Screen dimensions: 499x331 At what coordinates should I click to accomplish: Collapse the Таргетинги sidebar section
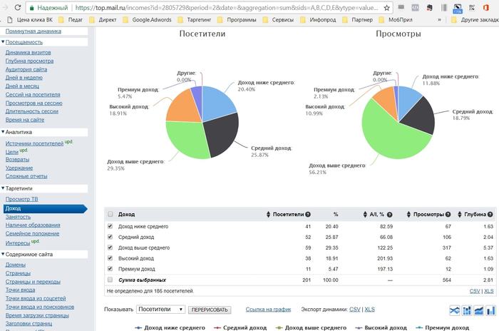(3, 188)
